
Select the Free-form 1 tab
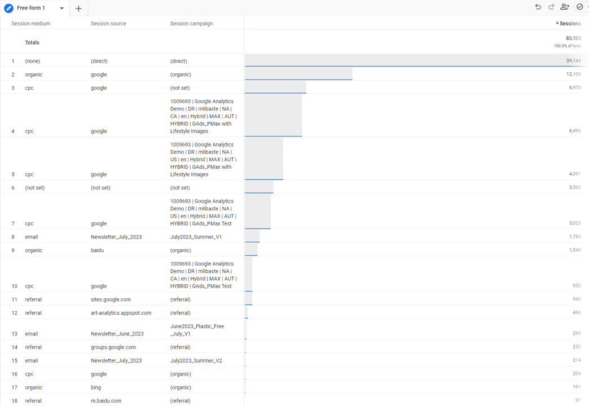(31, 8)
